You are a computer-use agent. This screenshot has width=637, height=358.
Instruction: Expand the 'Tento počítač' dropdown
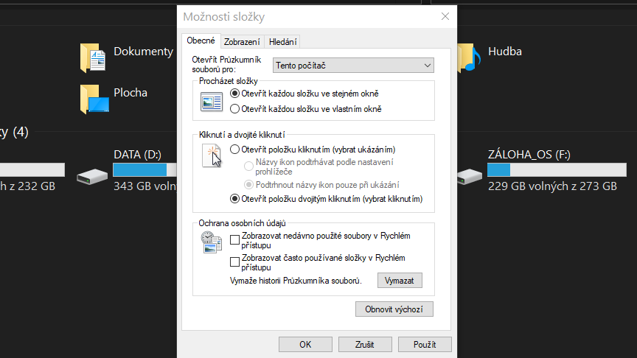point(353,66)
